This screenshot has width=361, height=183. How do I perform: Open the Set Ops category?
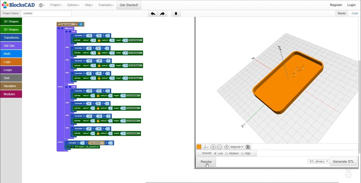(x=11, y=46)
